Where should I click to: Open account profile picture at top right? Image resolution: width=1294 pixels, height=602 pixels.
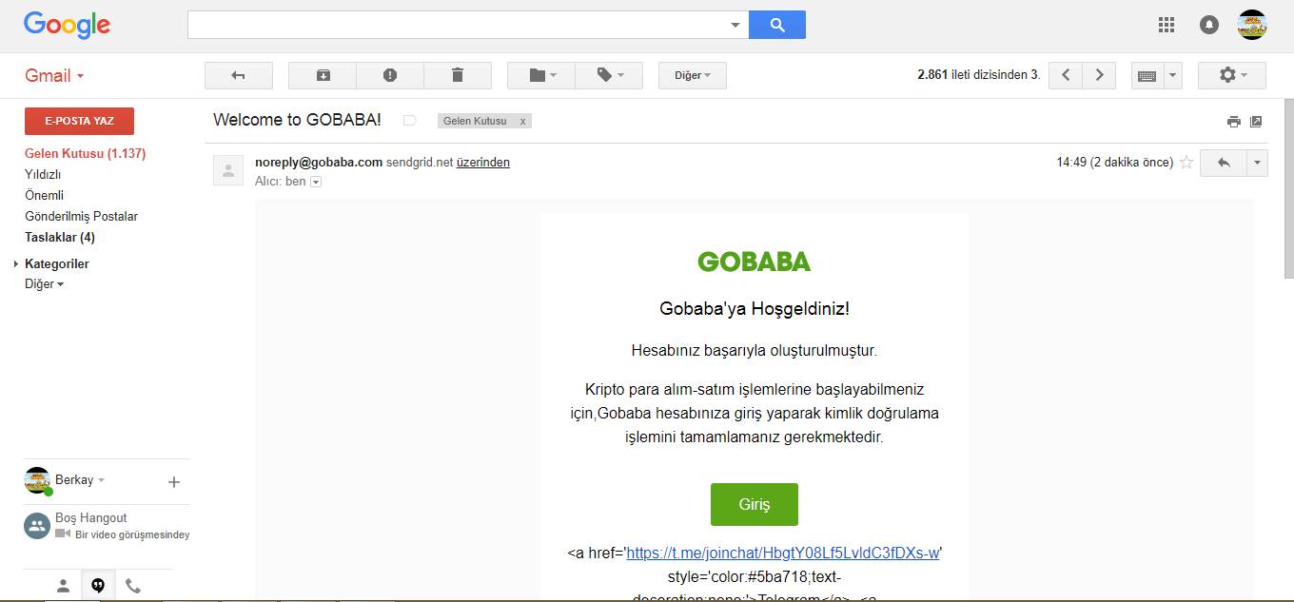pos(1251,25)
